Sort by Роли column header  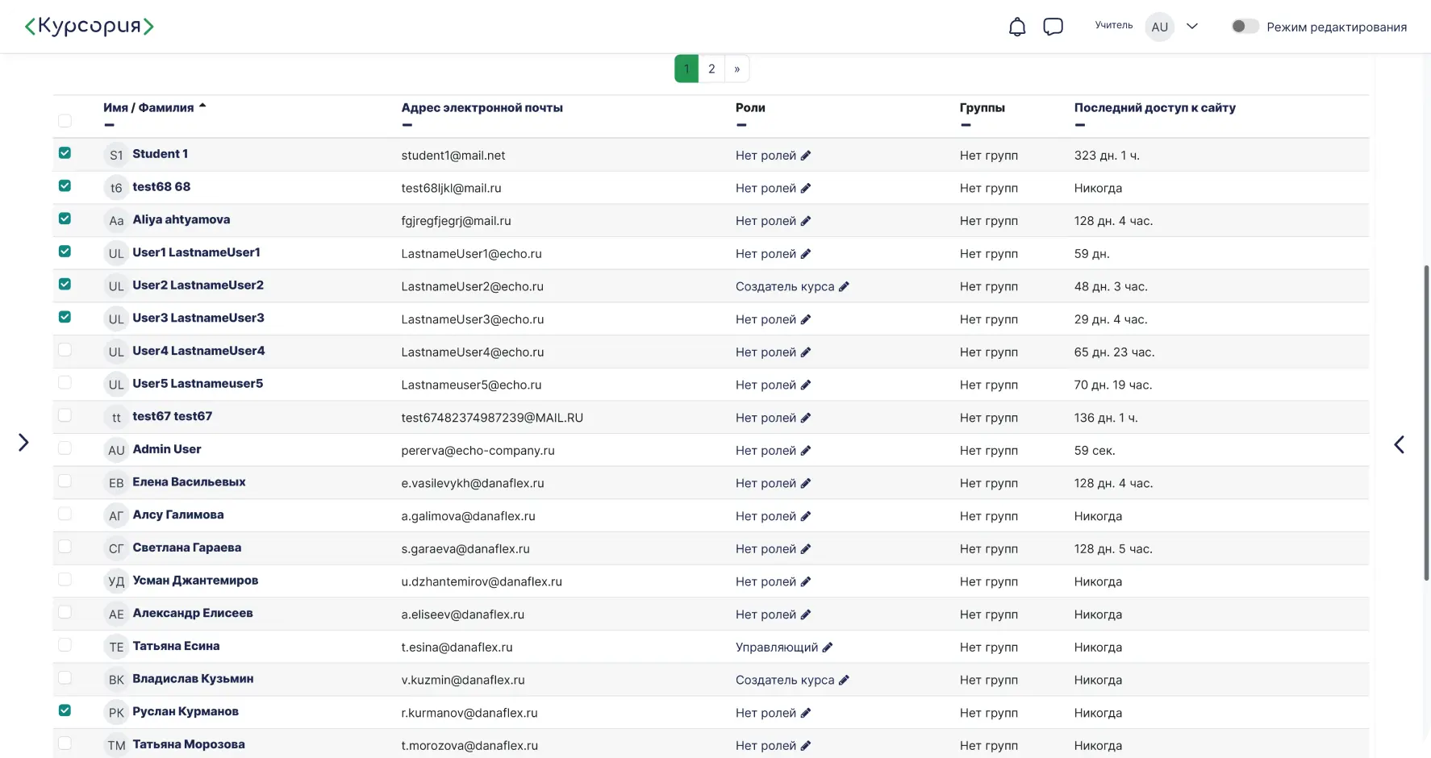click(750, 107)
